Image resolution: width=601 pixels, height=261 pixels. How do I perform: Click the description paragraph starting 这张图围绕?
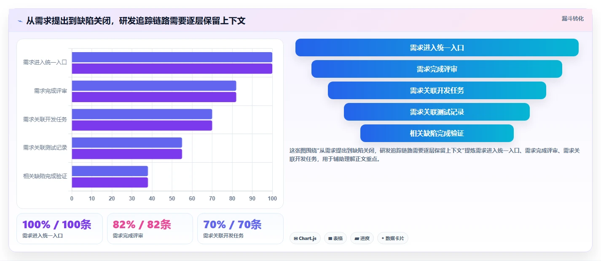click(x=435, y=155)
